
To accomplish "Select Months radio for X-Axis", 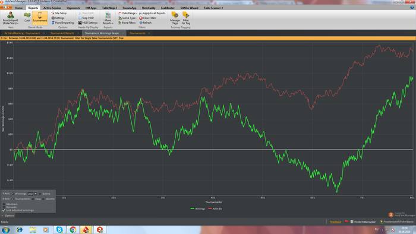I will pos(43,199).
